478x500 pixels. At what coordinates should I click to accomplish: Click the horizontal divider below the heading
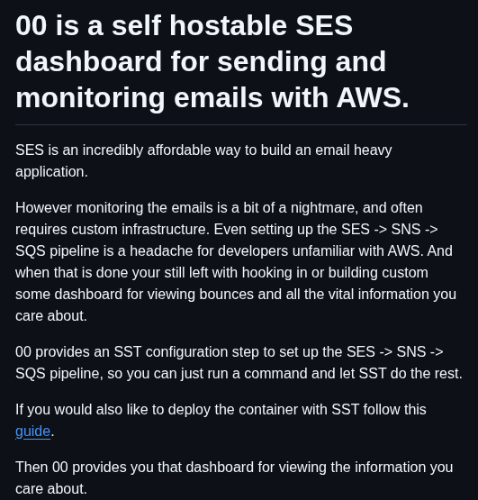click(x=241, y=124)
